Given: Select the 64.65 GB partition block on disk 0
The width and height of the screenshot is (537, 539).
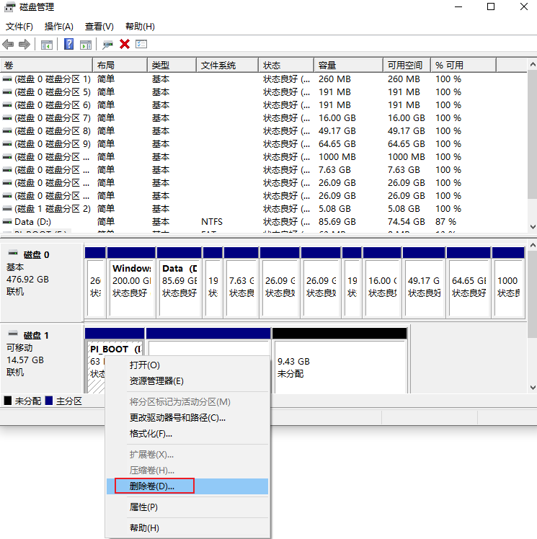Looking at the screenshot, I should click(469, 282).
